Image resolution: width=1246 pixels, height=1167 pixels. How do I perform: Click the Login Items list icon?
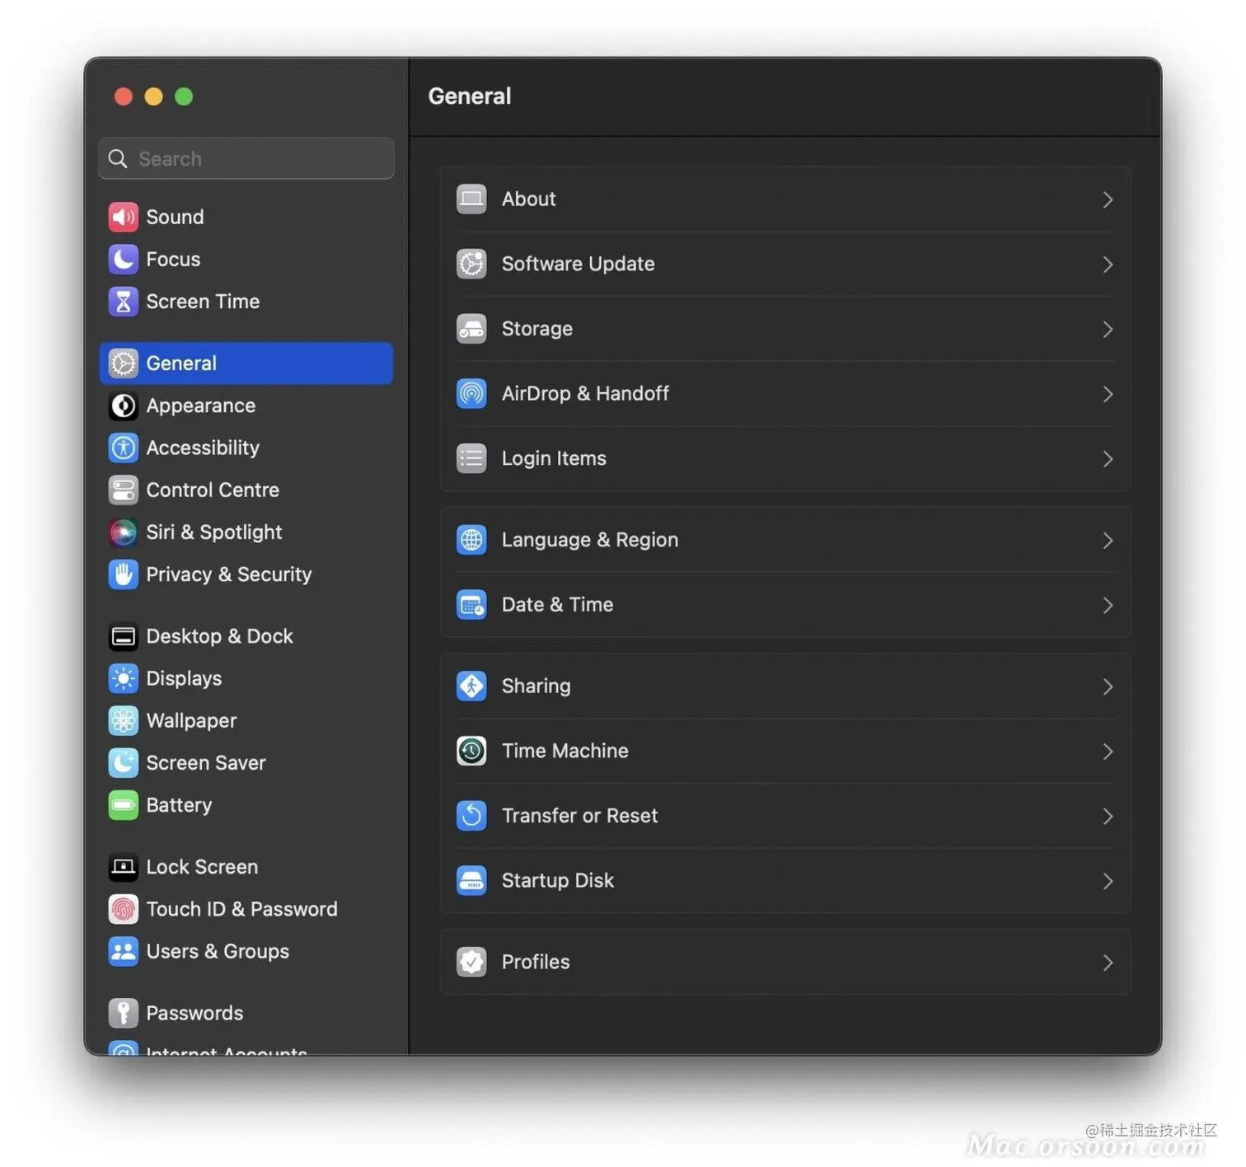pyautogui.click(x=471, y=458)
